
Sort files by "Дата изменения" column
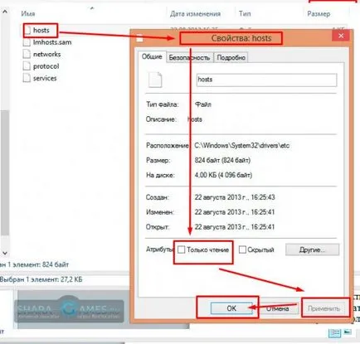pos(195,14)
